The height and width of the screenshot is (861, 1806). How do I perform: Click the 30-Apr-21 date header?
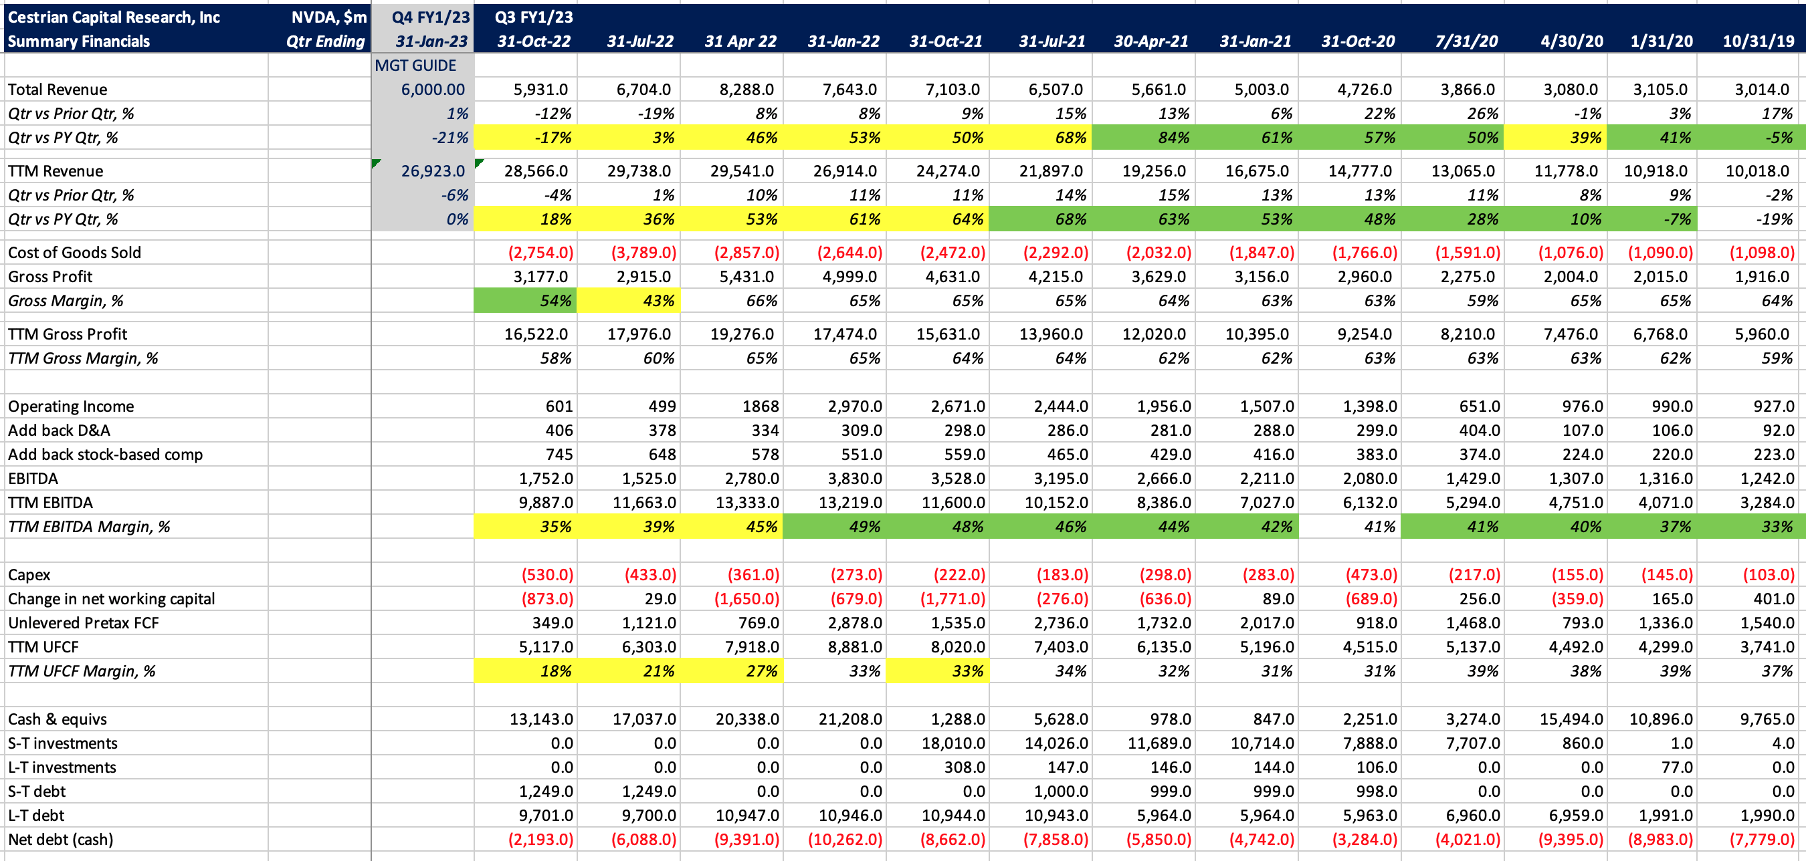pyautogui.click(x=1151, y=41)
